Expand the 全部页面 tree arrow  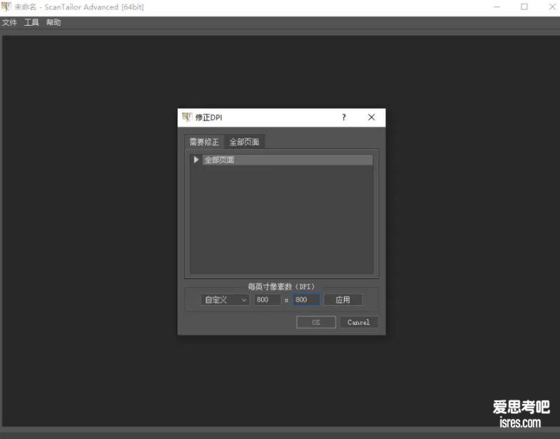196,160
